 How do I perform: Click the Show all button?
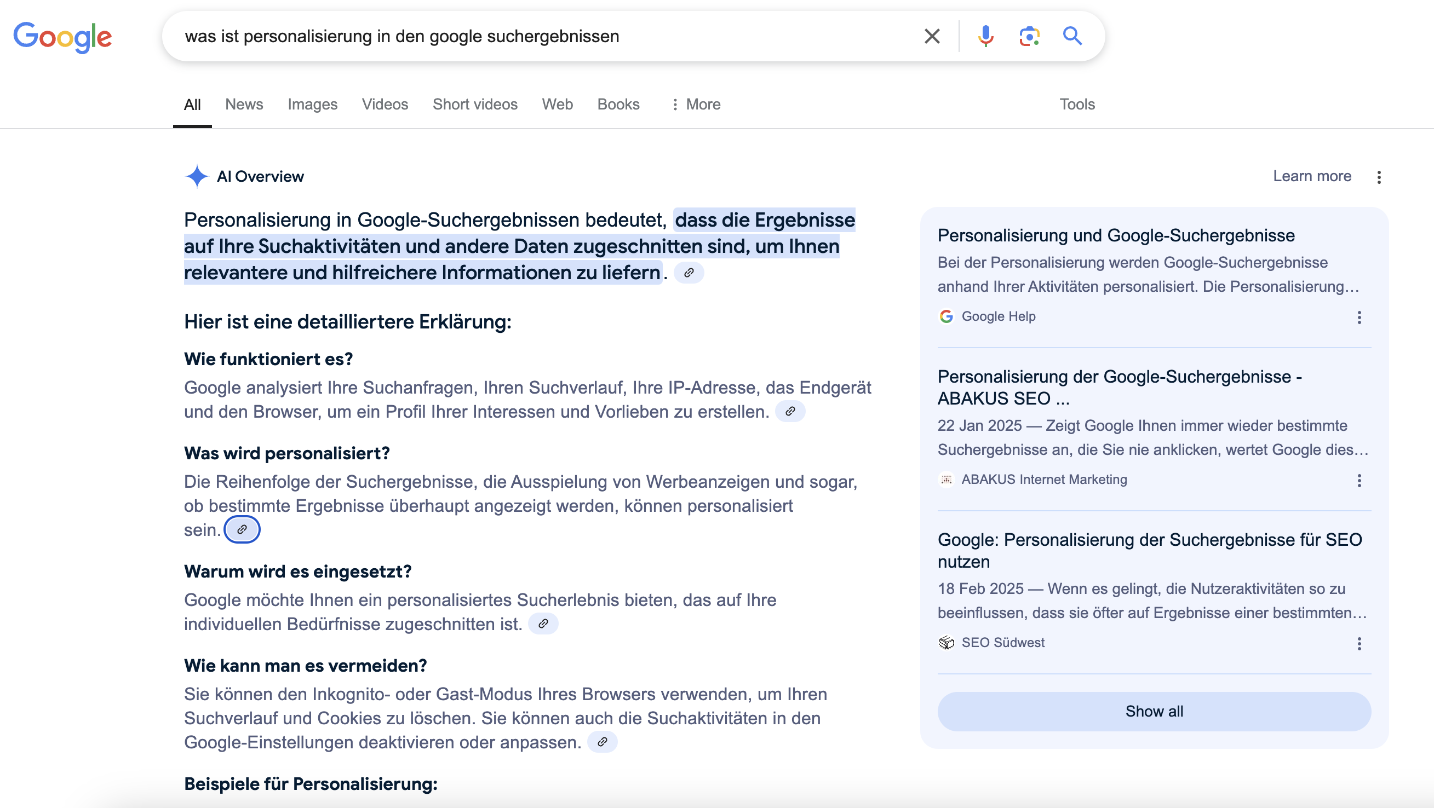(1153, 711)
